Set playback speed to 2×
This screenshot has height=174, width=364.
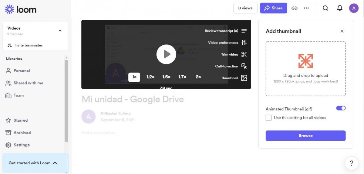pyautogui.click(x=198, y=77)
